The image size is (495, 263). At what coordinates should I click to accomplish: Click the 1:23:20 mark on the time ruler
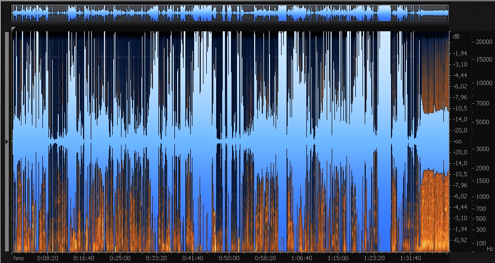tap(374, 258)
